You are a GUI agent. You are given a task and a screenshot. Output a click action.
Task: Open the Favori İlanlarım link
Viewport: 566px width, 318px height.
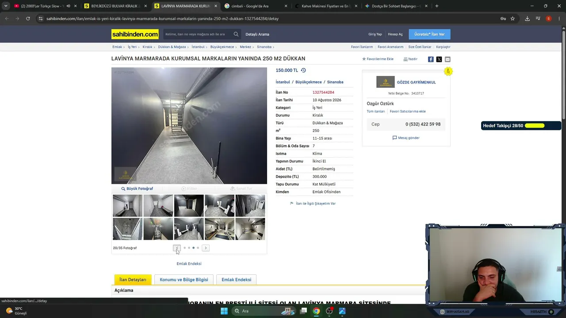pyautogui.click(x=362, y=47)
